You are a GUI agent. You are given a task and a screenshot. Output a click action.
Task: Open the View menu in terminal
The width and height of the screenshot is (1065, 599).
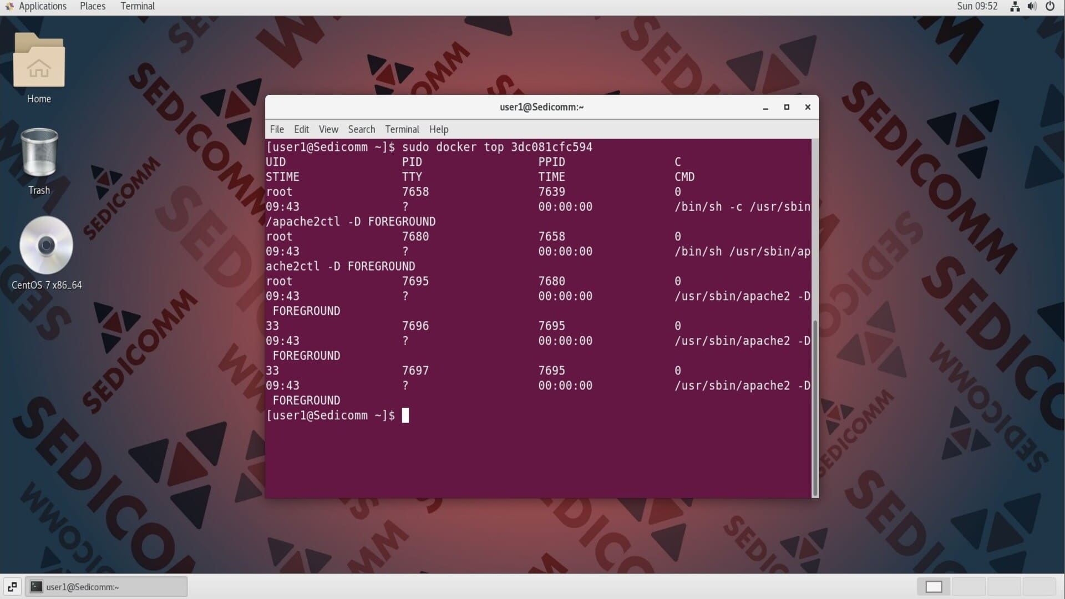(328, 129)
